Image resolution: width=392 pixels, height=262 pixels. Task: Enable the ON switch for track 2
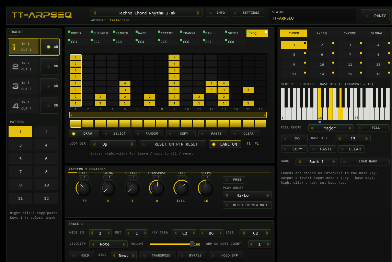[49, 66]
